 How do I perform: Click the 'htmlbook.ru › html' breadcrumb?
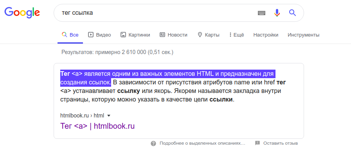tap(82, 116)
